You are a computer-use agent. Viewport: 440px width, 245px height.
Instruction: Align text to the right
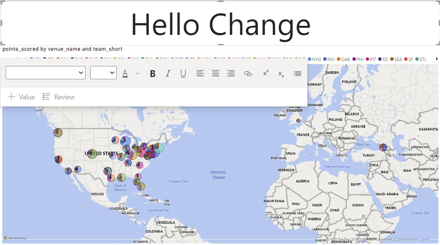231,73
